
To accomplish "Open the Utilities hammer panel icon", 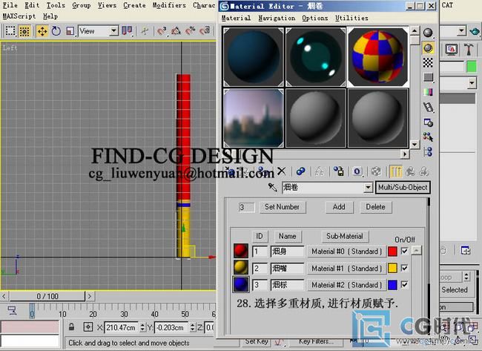I will 468,49.
